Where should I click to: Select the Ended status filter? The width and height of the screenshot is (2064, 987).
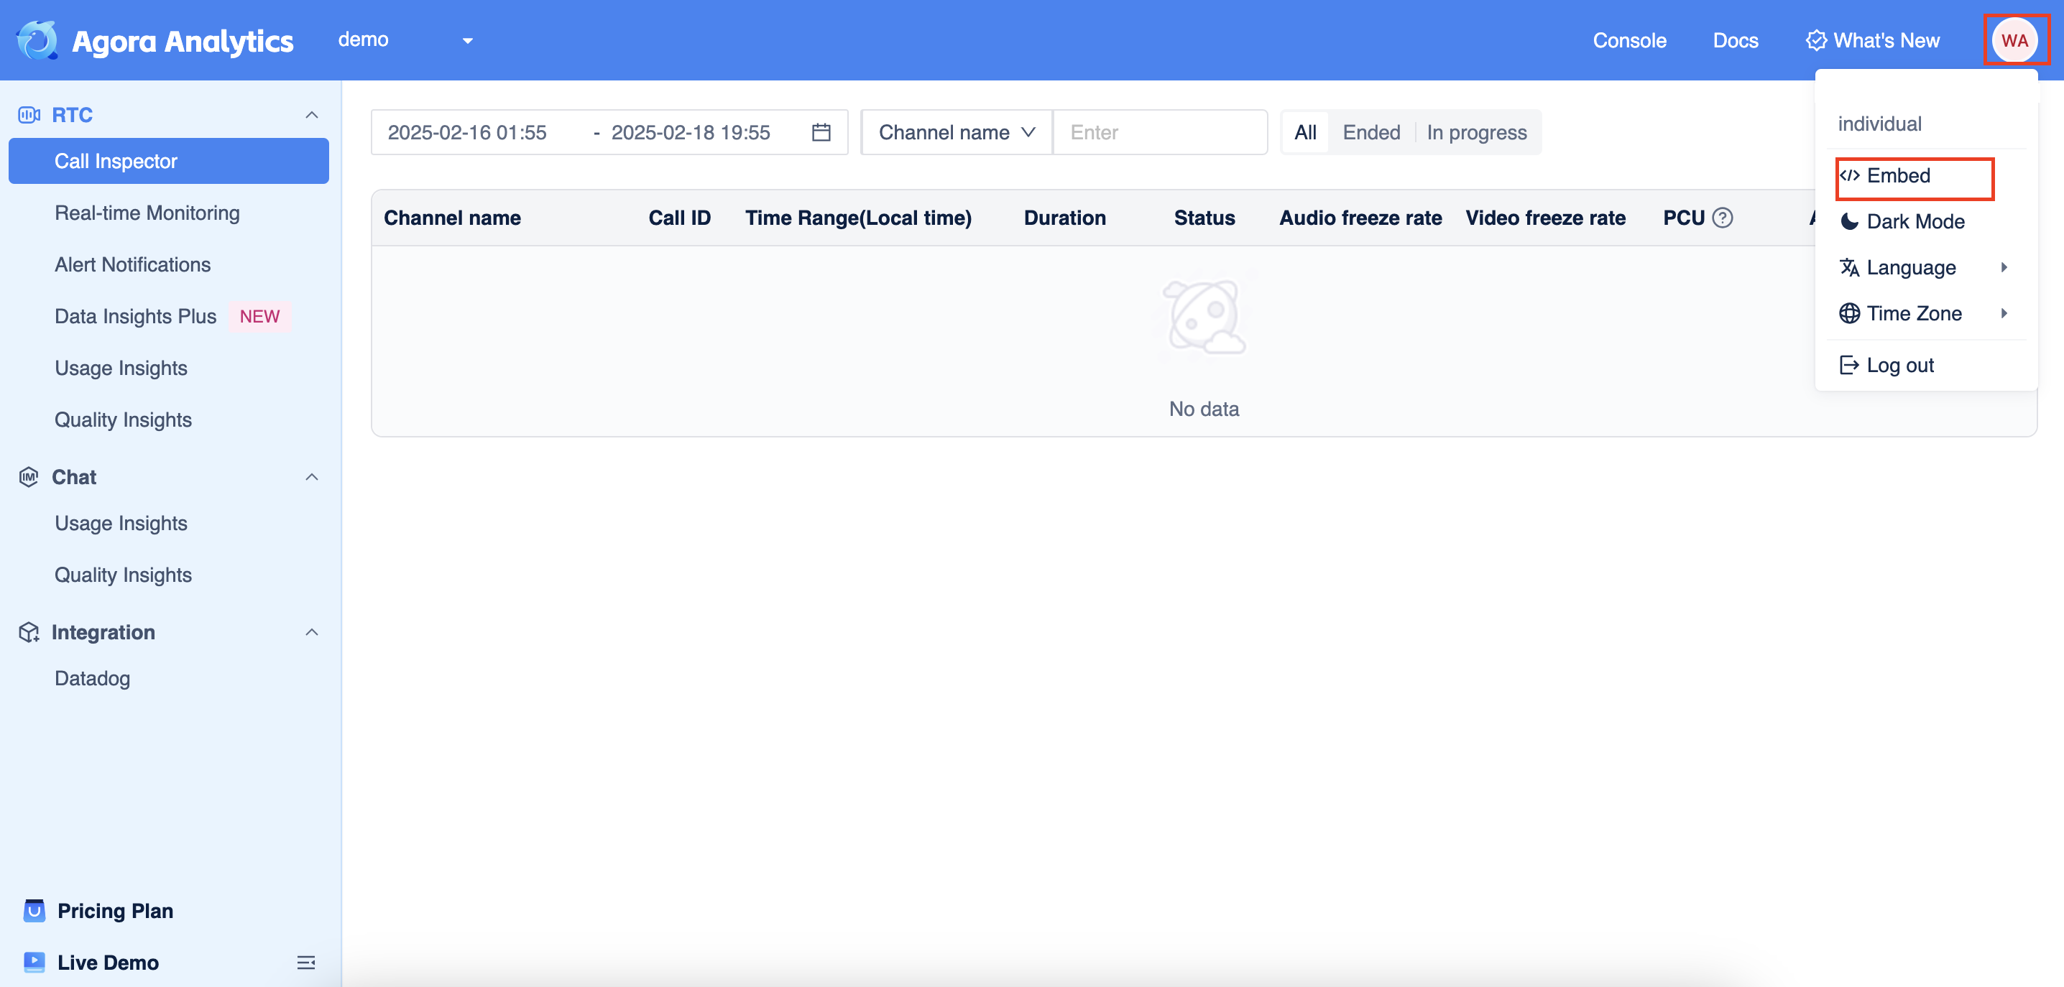(x=1371, y=132)
